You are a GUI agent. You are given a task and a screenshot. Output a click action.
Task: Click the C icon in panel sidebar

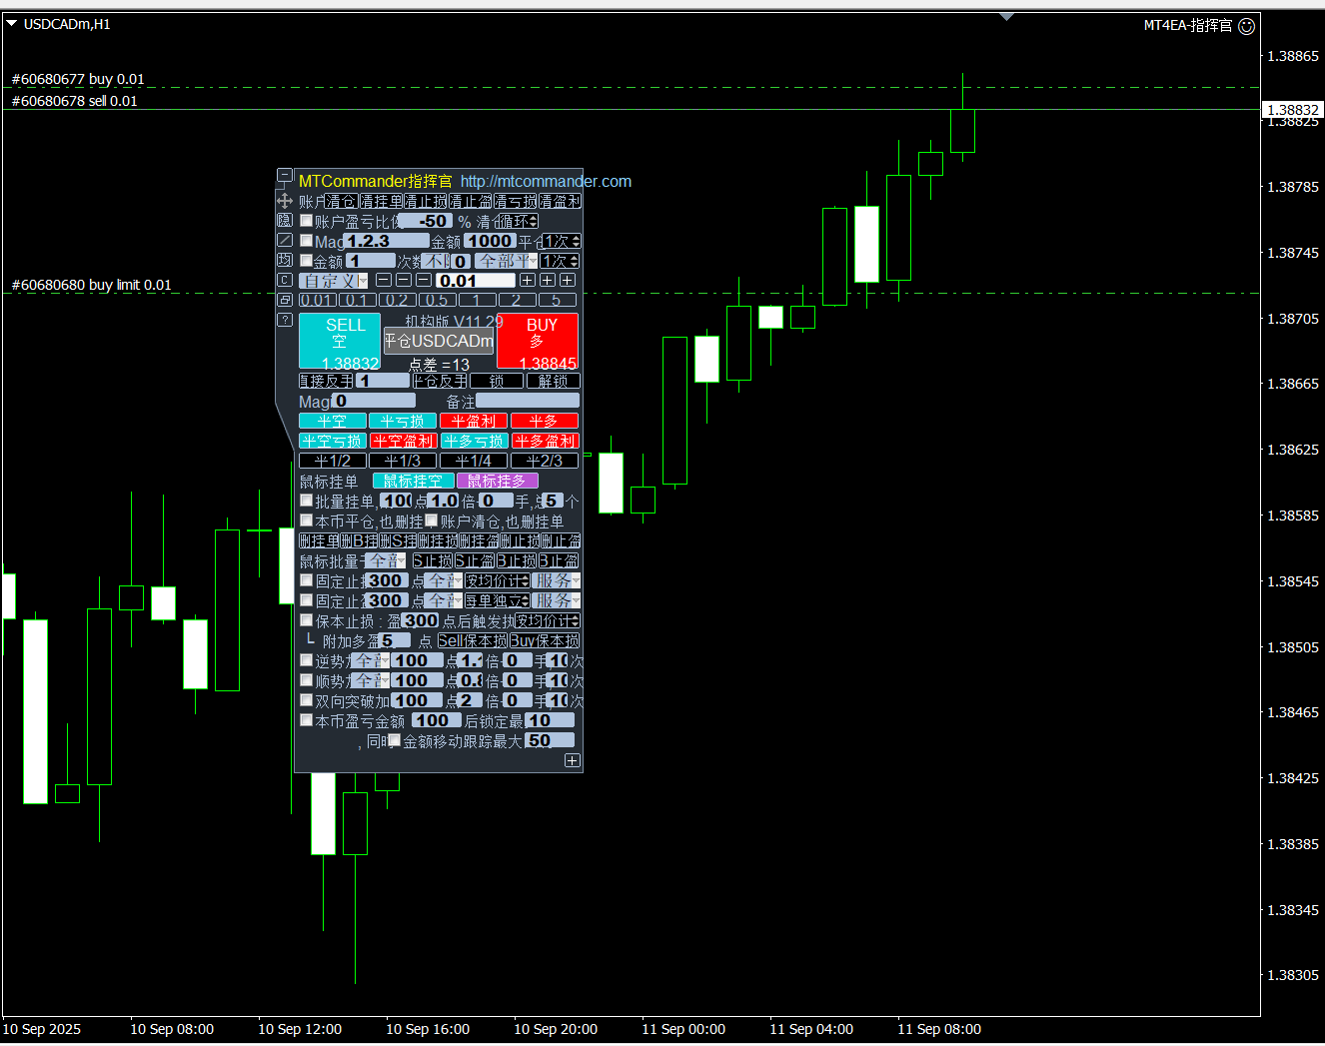pos(285,280)
